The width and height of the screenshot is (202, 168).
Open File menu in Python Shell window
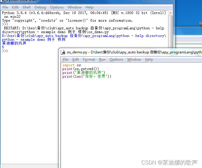pos(5,7)
